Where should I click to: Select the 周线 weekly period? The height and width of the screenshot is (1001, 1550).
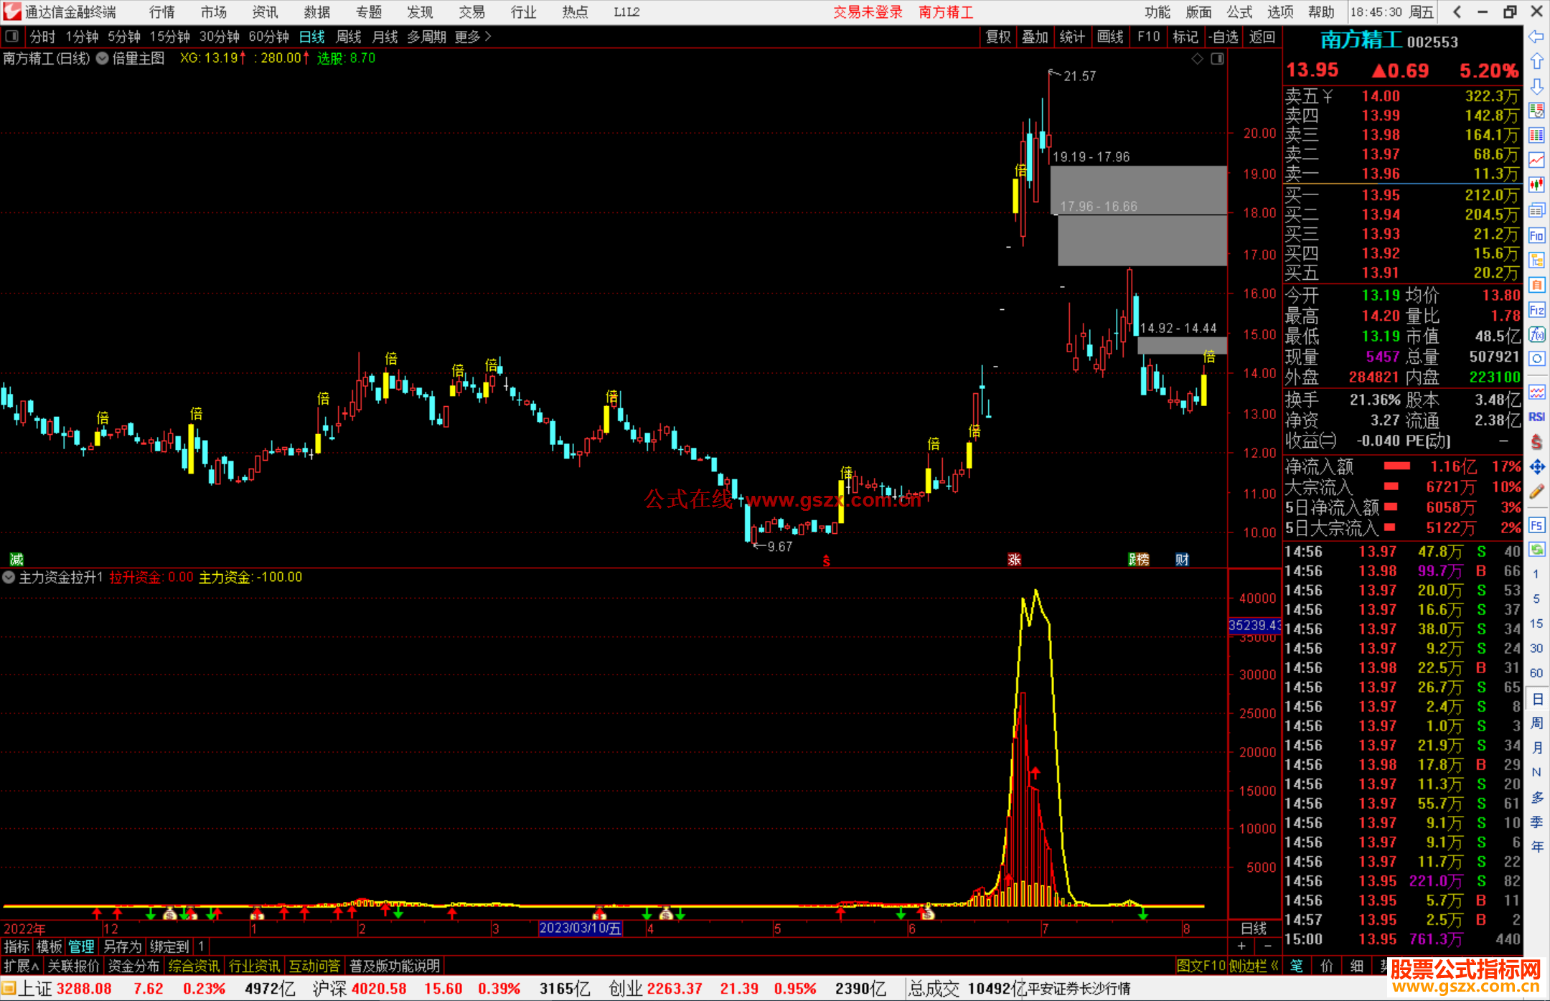[x=349, y=37]
